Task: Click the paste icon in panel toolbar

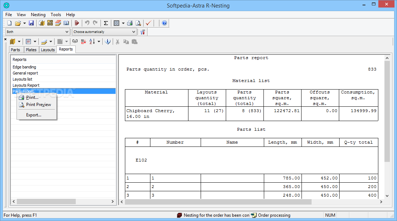Action: point(135,42)
